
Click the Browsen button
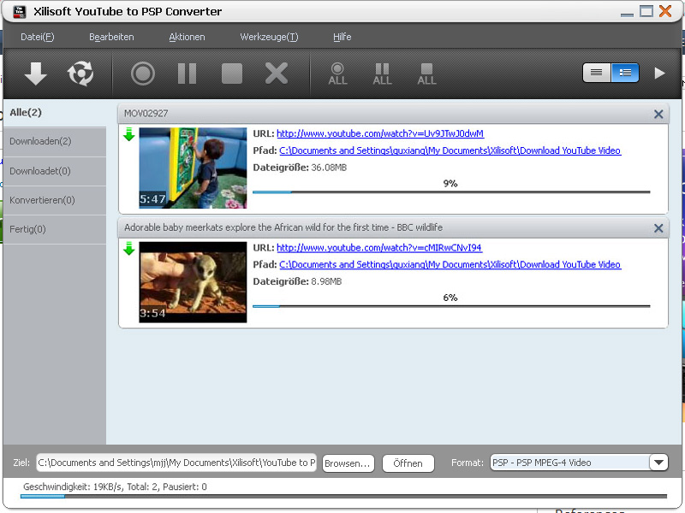tap(348, 463)
